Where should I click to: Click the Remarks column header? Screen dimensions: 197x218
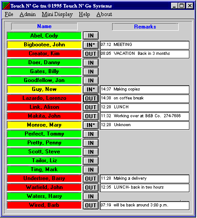[145, 27]
